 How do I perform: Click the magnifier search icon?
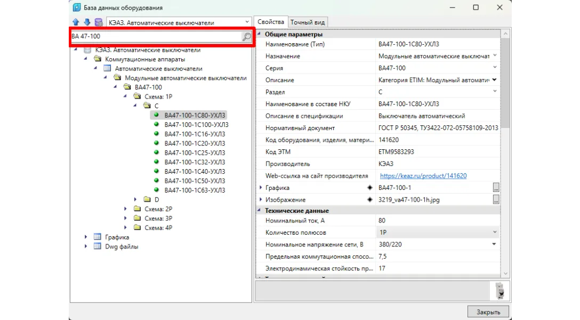[246, 37]
